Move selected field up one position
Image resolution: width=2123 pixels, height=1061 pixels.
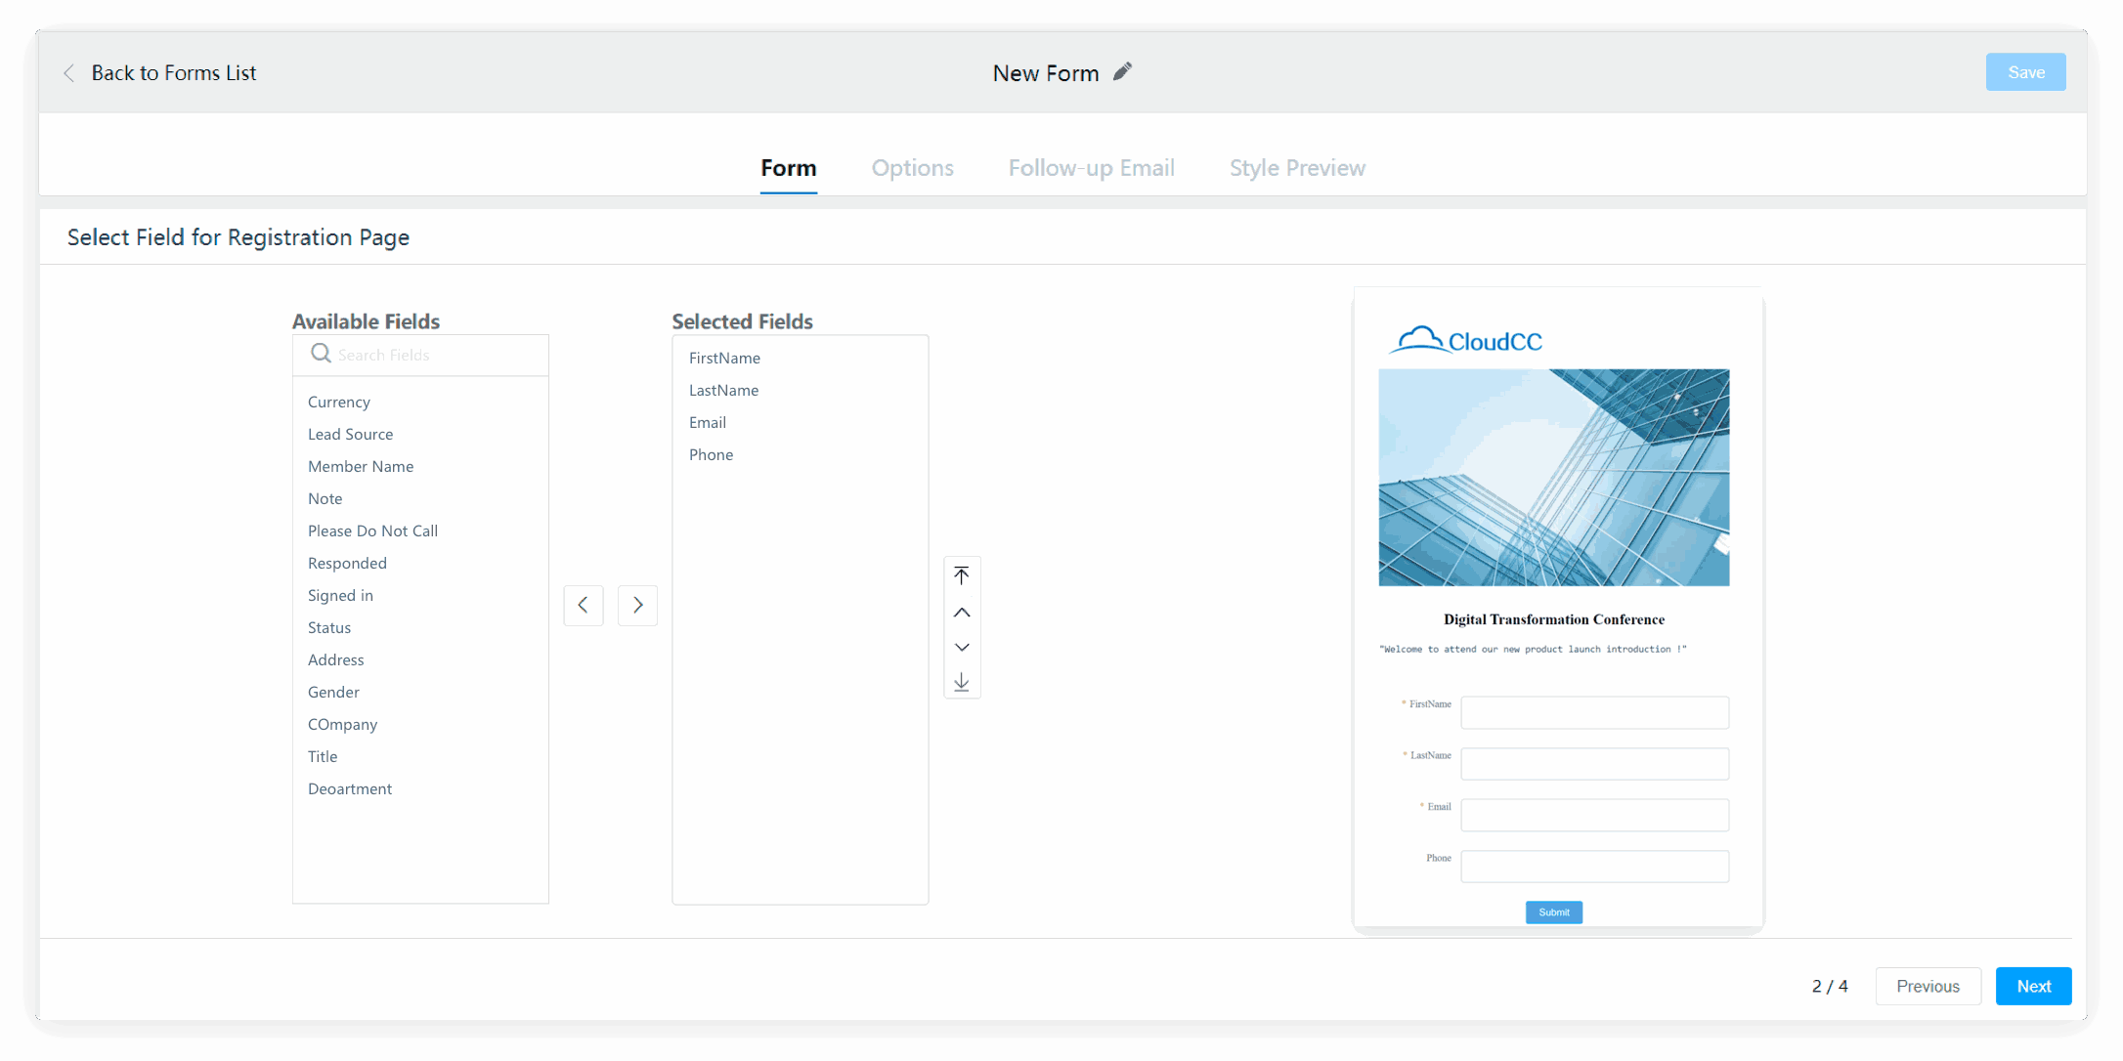962,613
